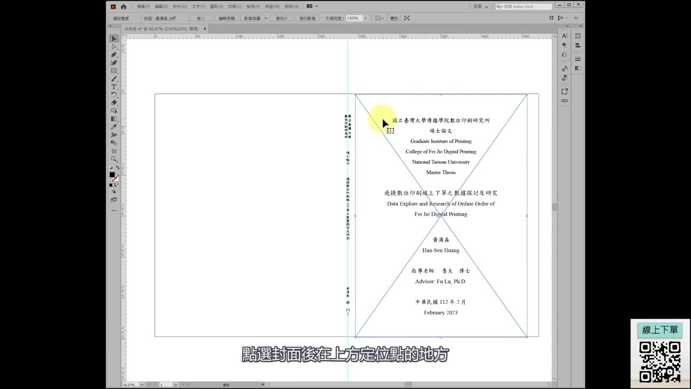691x389 pixels.
Task: Click the opacity 100% input field
Action: click(354, 18)
